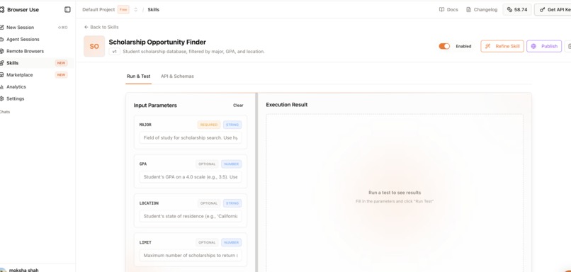Switch to the API & Schemas tab

pos(177,76)
